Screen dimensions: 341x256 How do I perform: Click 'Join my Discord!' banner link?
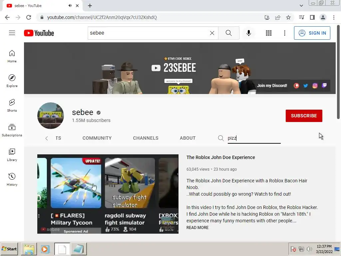[272, 86]
